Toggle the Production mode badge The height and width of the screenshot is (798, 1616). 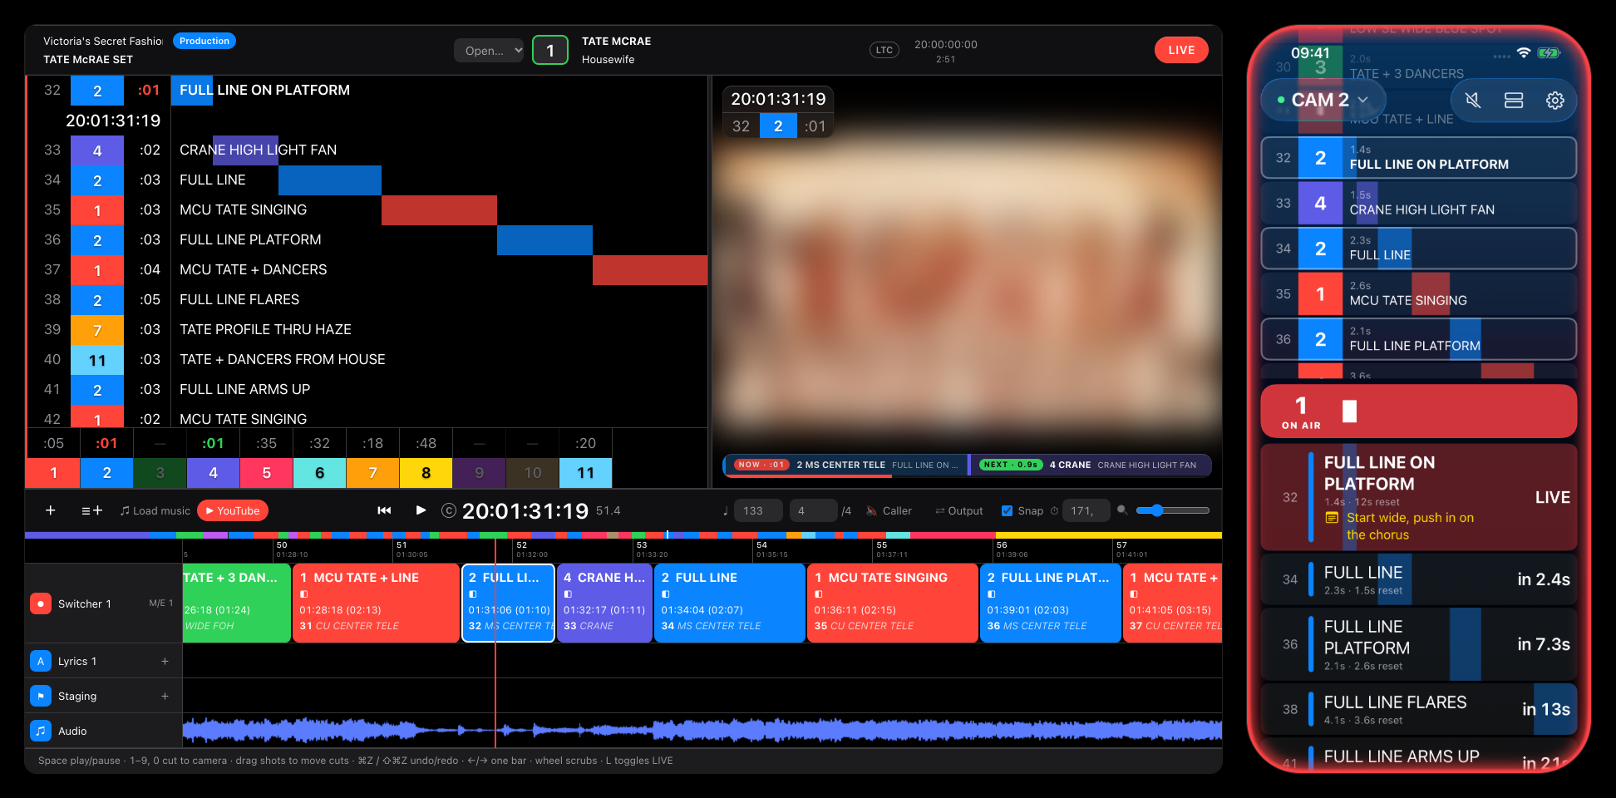[204, 41]
